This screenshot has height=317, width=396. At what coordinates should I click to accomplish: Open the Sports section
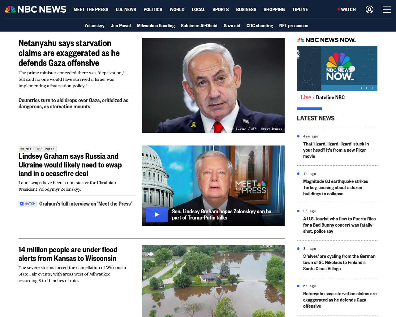point(221,10)
